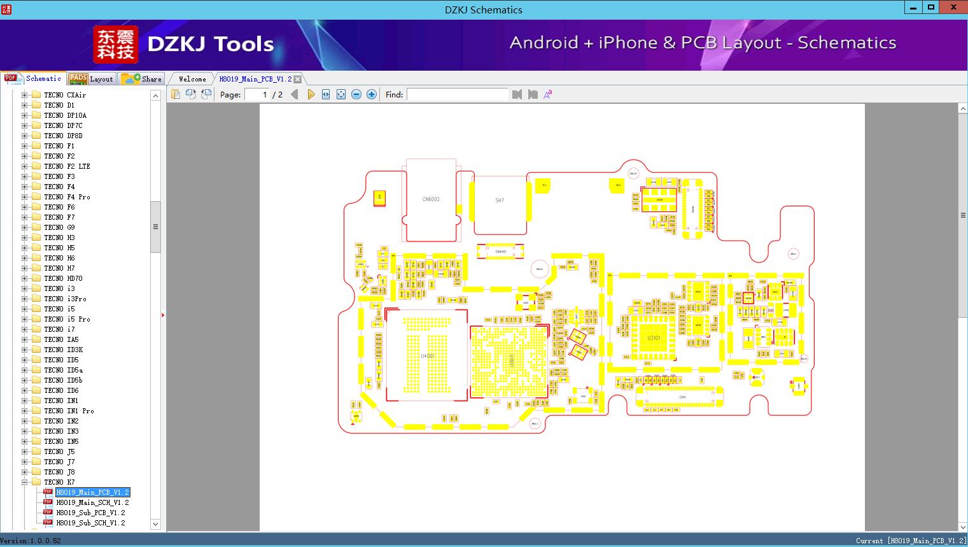Click the Find text field

[x=458, y=94]
